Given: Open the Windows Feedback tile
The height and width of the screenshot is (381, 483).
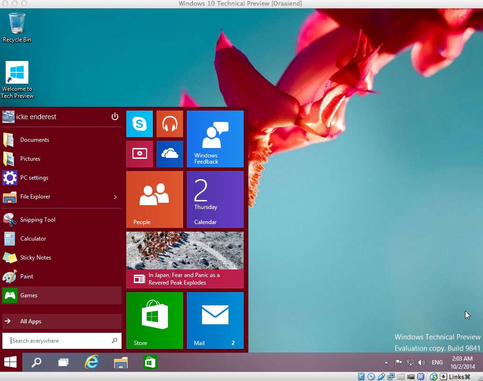Looking at the screenshot, I should tap(215, 139).
